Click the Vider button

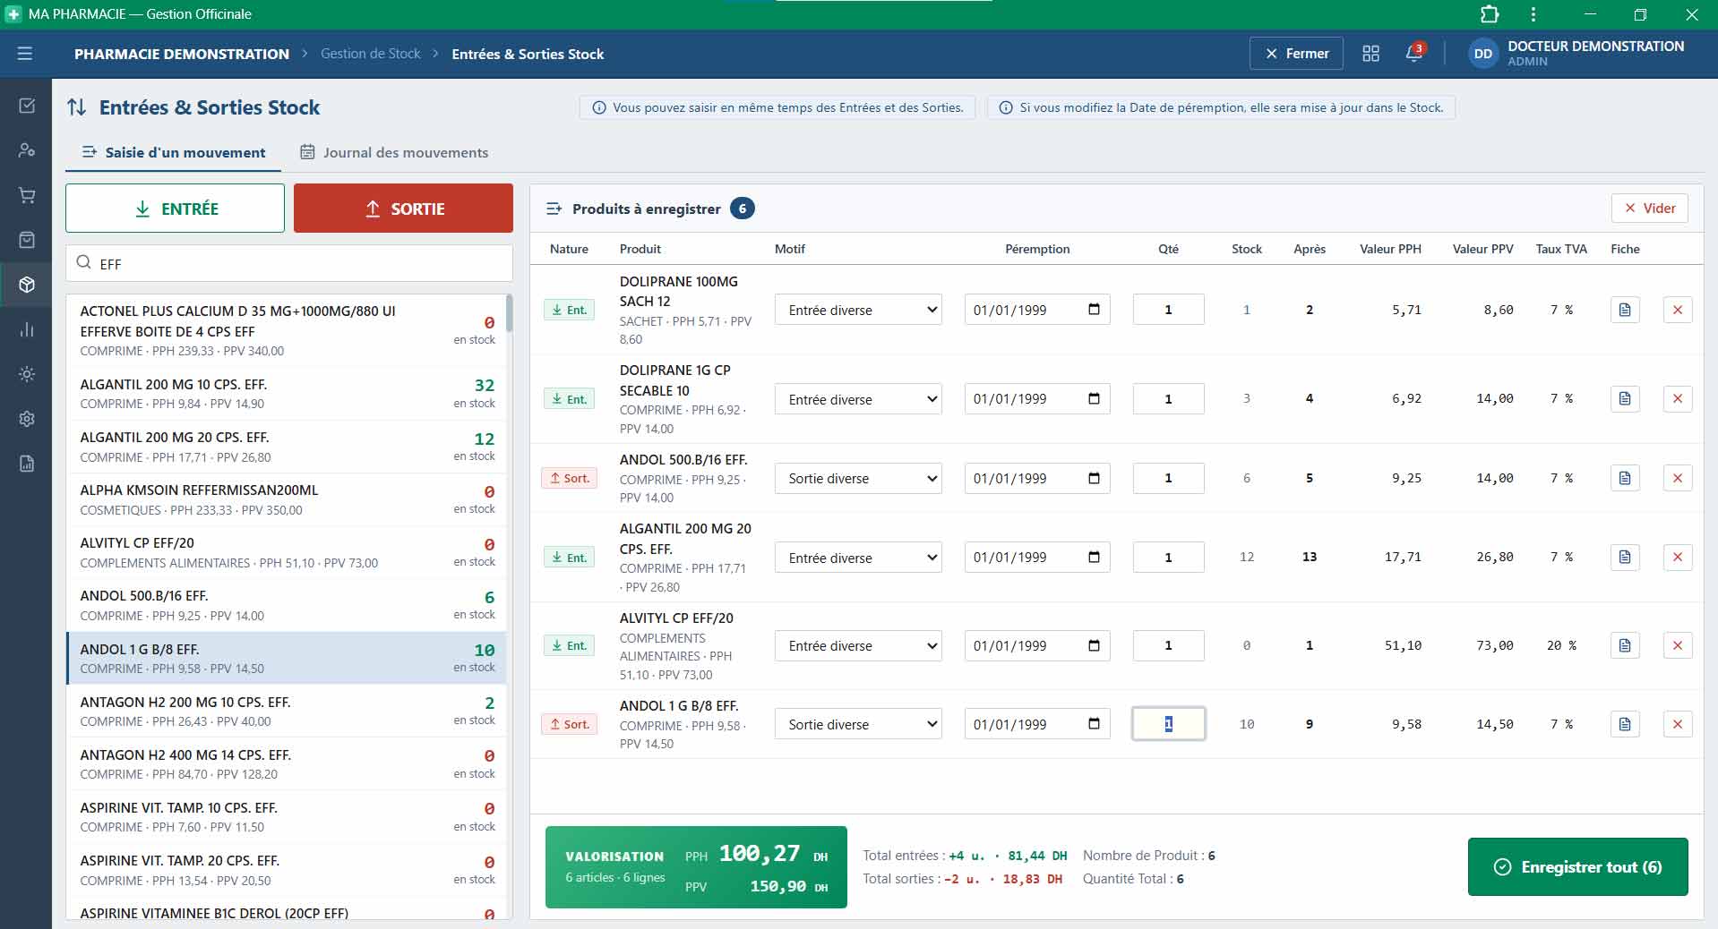(1650, 208)
